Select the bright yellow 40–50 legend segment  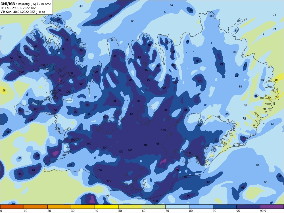(106, 207)
